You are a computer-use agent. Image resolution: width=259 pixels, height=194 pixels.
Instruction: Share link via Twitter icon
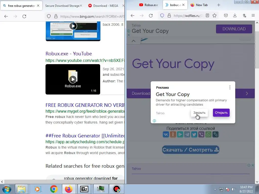194,134
